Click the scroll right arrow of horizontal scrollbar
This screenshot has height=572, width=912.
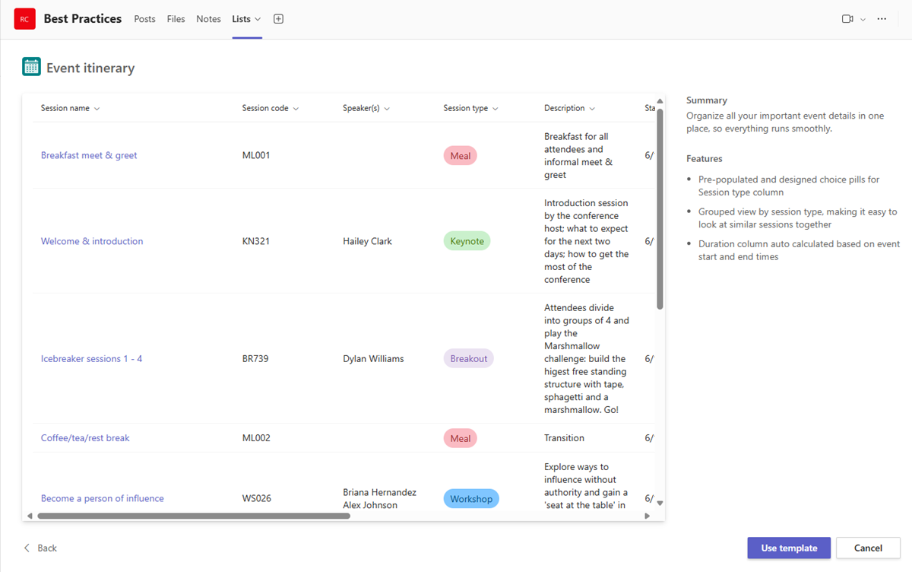point(648,516)
